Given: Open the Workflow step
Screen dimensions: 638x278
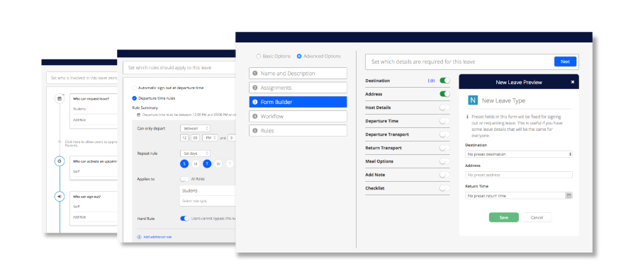Looking at the screenshot, I should click(x=298, y=117).
